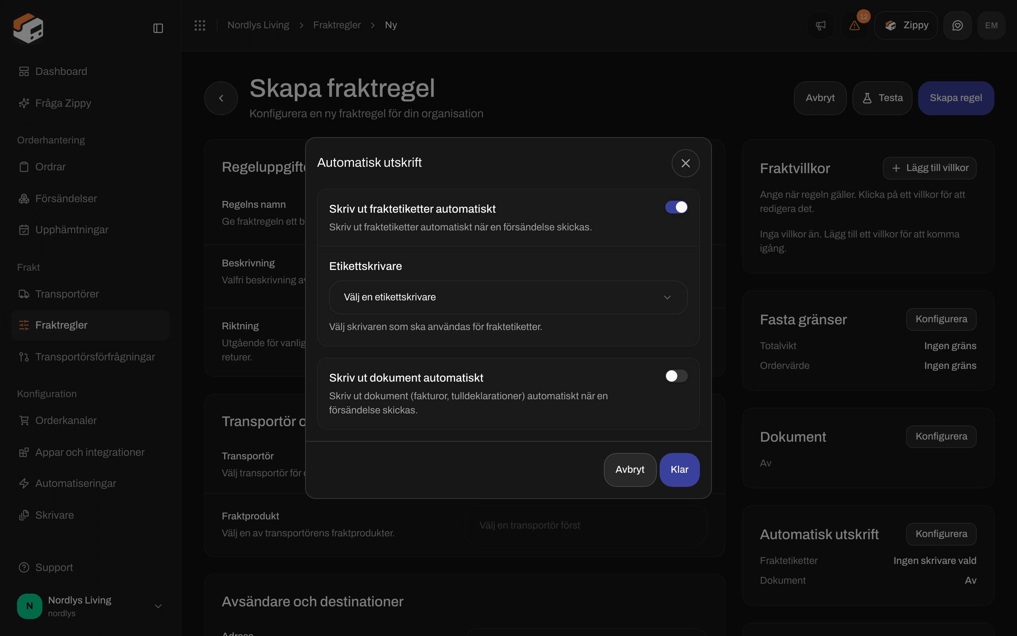Image resolution: width=1017 pixels, height=636 pixels.
Task: Select Fraktregler in the sidebar
Action: click(x=90, y=325)
